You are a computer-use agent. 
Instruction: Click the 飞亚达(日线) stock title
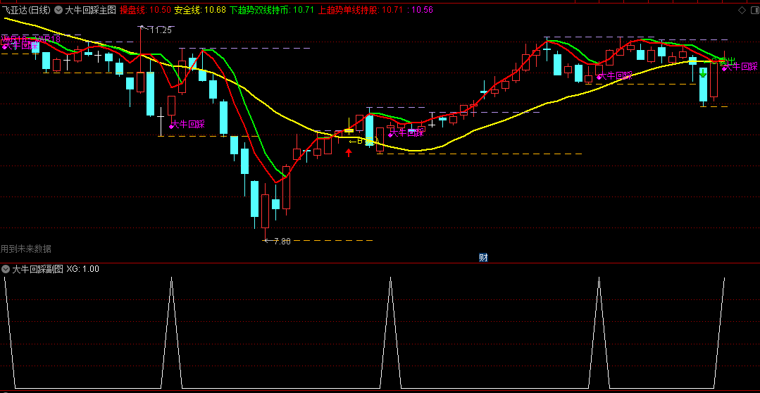coord(26,10)
